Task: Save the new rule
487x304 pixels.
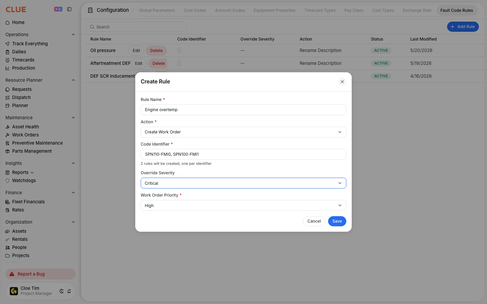Action: [337, 221]
